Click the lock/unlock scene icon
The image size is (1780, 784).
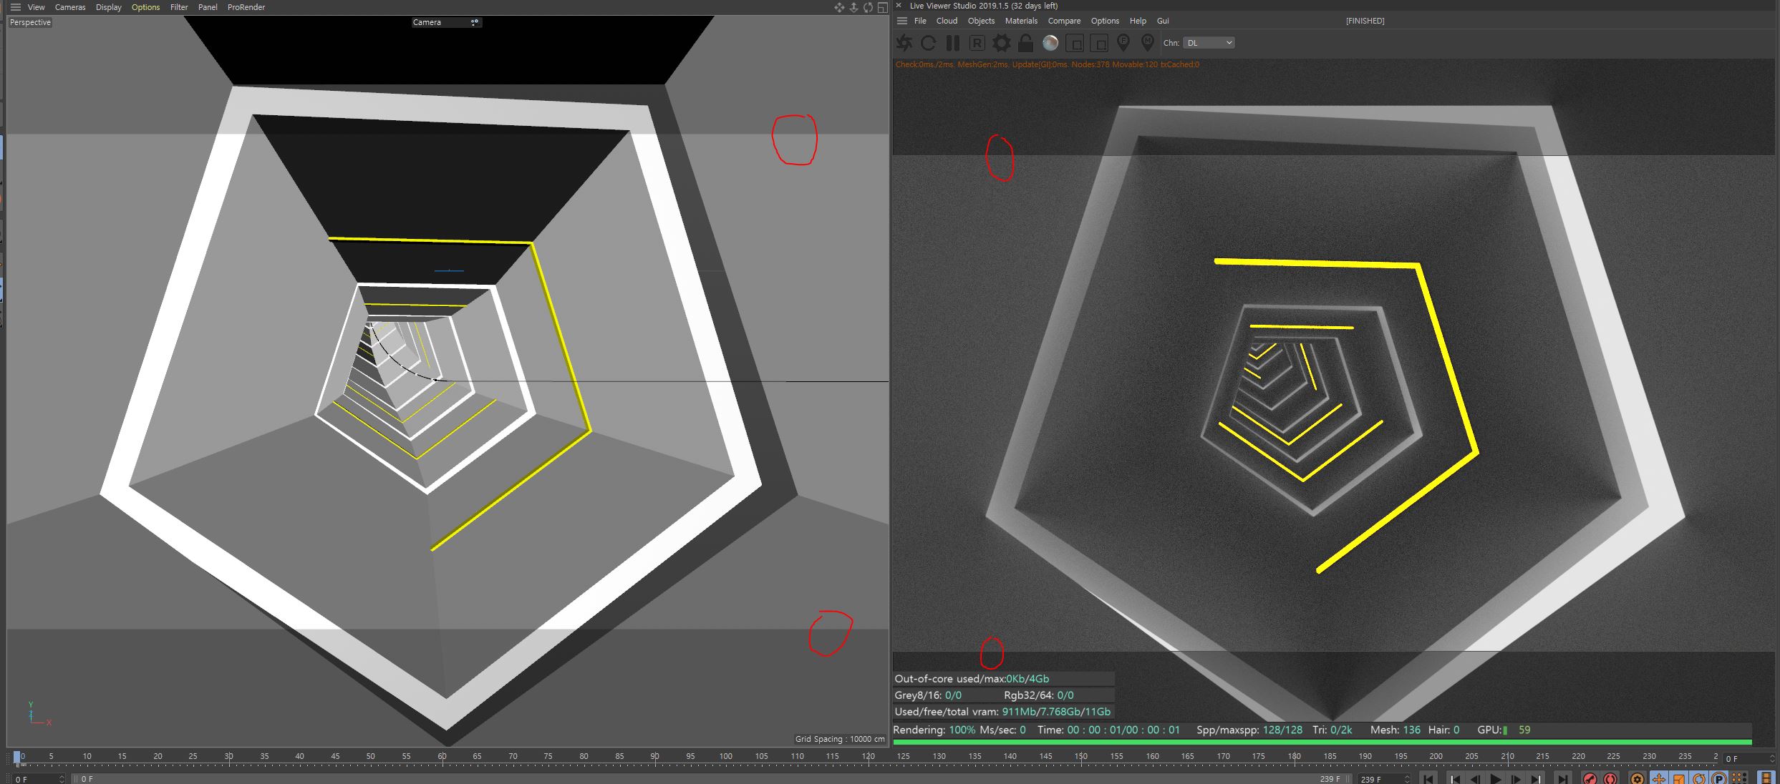(1024, 43)
